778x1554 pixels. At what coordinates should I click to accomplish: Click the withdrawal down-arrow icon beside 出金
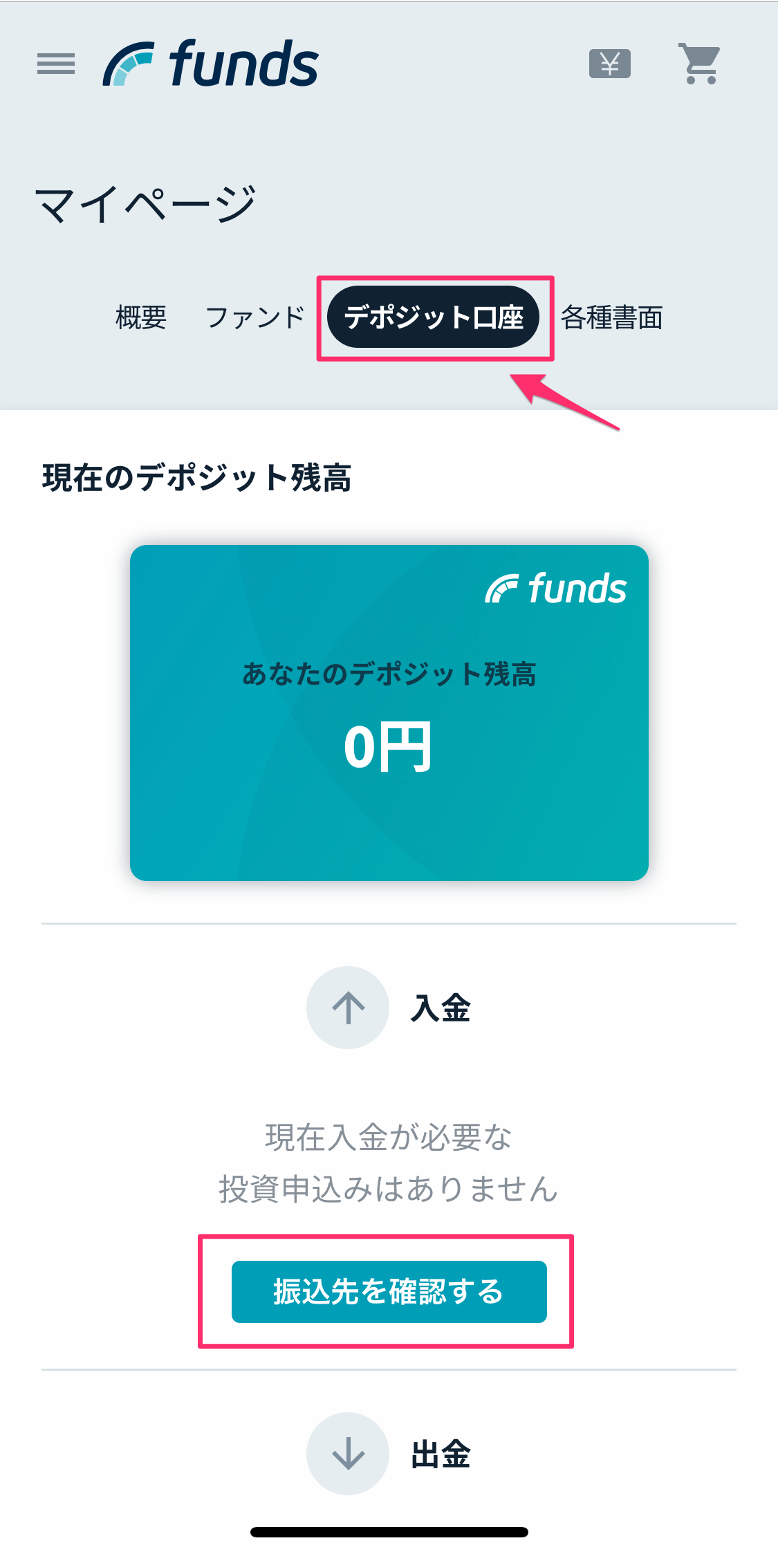[x=348, y=1454]
